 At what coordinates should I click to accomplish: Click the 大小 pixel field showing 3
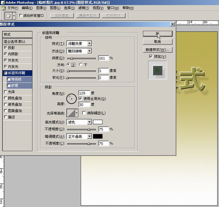pyautogui.click(x=103, y=71)
